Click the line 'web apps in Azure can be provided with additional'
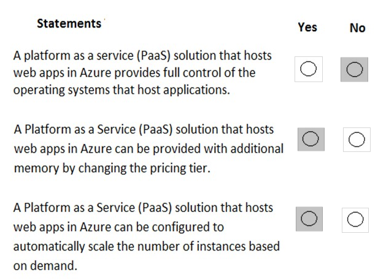This screenshot has width=378, height=280. [x=148, y=148]
